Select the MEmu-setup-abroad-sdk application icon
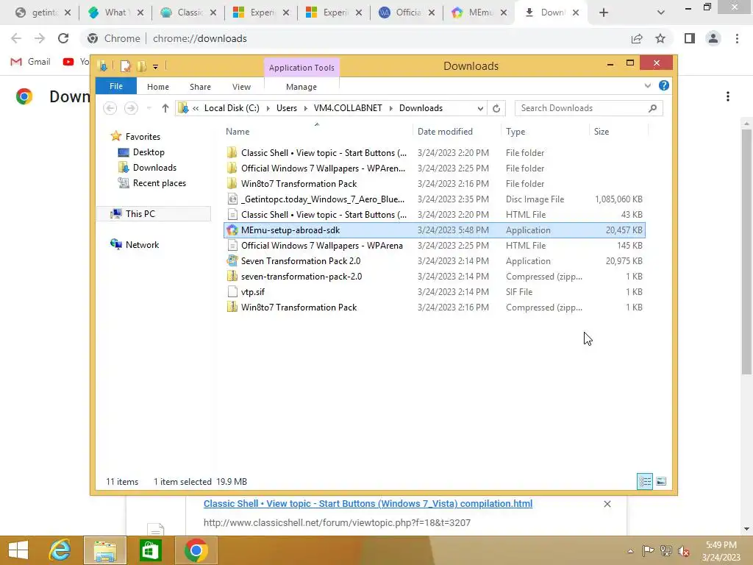Viewport: 753px width, 565px height. coord(232,230)
